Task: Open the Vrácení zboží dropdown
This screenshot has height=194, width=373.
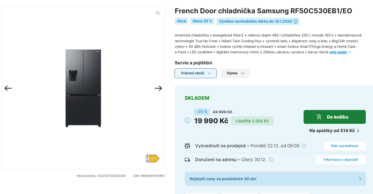Action: coord(195,73)
